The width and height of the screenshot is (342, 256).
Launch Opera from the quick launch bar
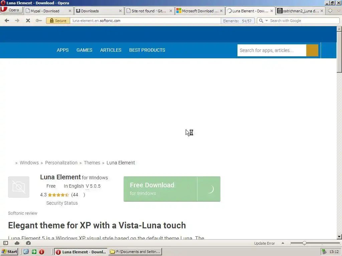click(42, 252)
